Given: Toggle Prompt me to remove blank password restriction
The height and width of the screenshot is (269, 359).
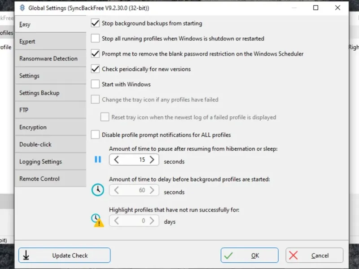Looking at the screenshot, I should 95,54.
